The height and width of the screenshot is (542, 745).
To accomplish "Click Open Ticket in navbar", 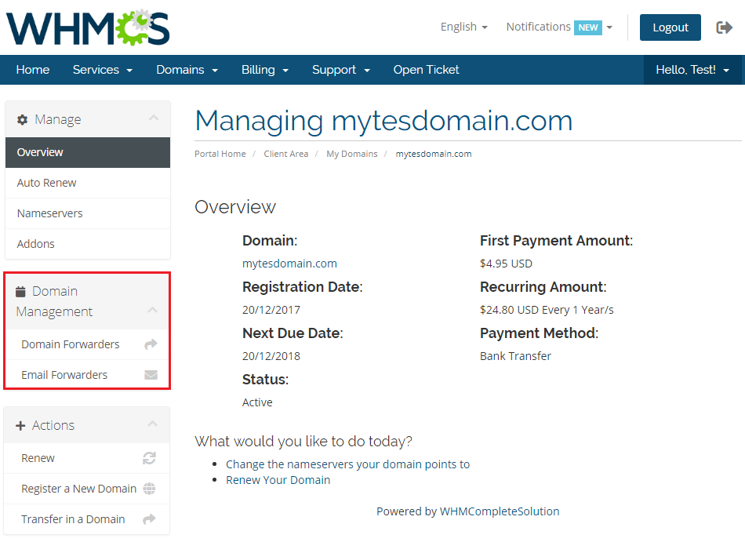I will [x=426, y=70].
